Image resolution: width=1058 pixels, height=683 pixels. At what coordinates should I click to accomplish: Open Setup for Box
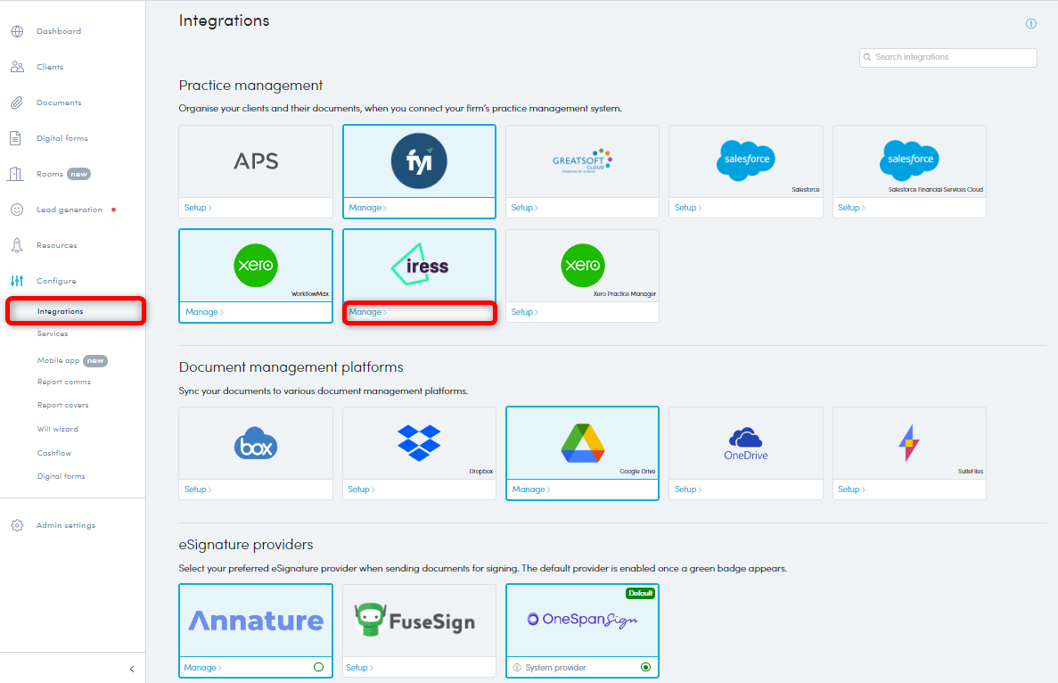198,490
